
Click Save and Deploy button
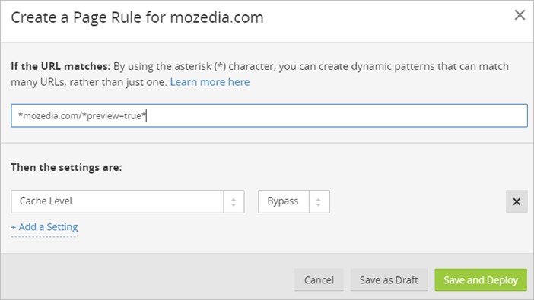(x=481, y=280)
